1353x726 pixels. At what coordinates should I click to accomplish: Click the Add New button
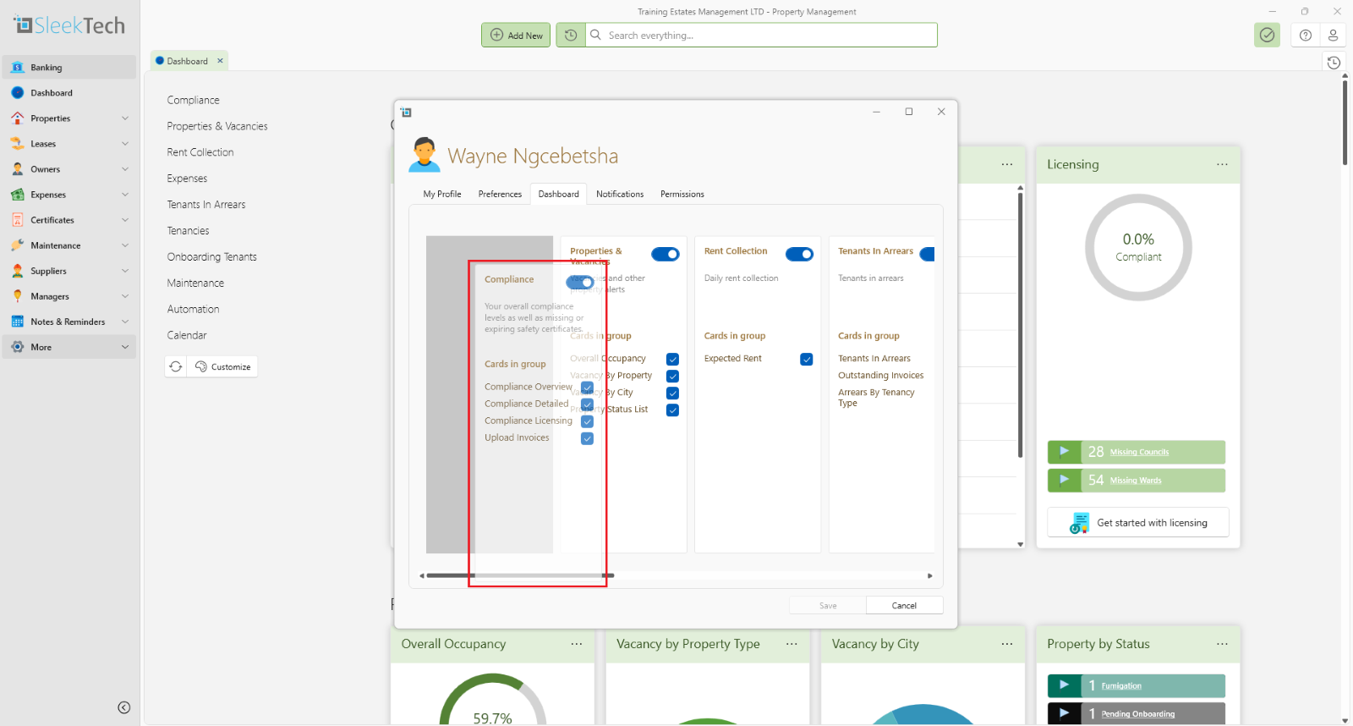[517, 35]
